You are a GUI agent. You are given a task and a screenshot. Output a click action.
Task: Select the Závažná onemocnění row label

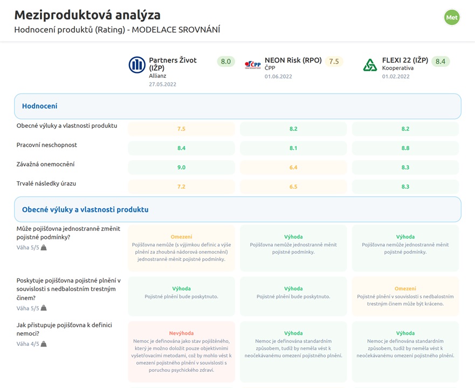45,164
